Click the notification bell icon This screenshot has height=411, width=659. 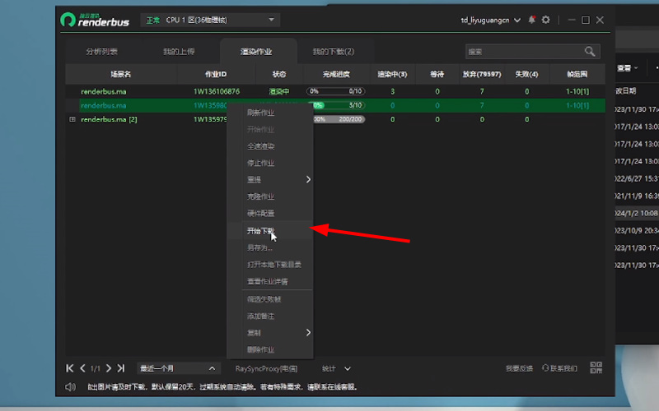point(531,20)
